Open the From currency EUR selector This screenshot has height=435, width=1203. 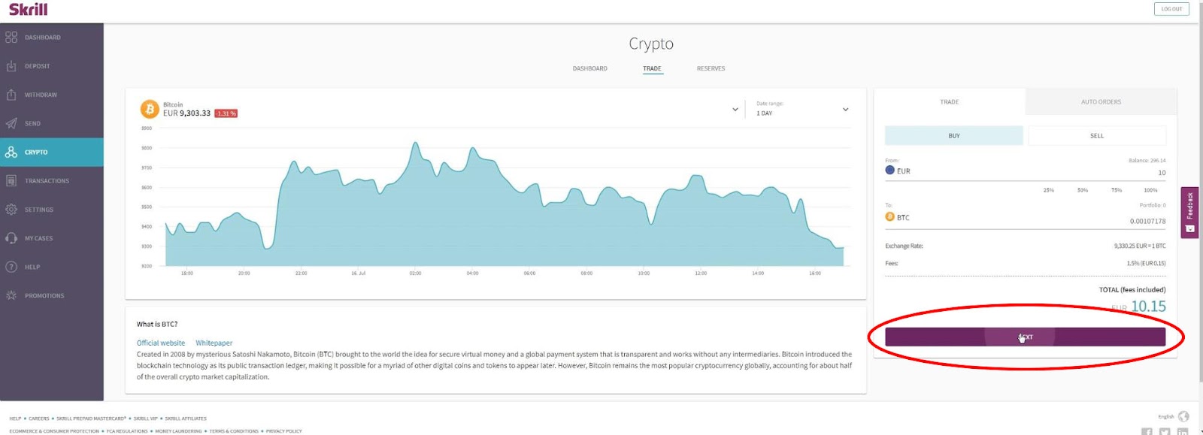pos(898,171)
